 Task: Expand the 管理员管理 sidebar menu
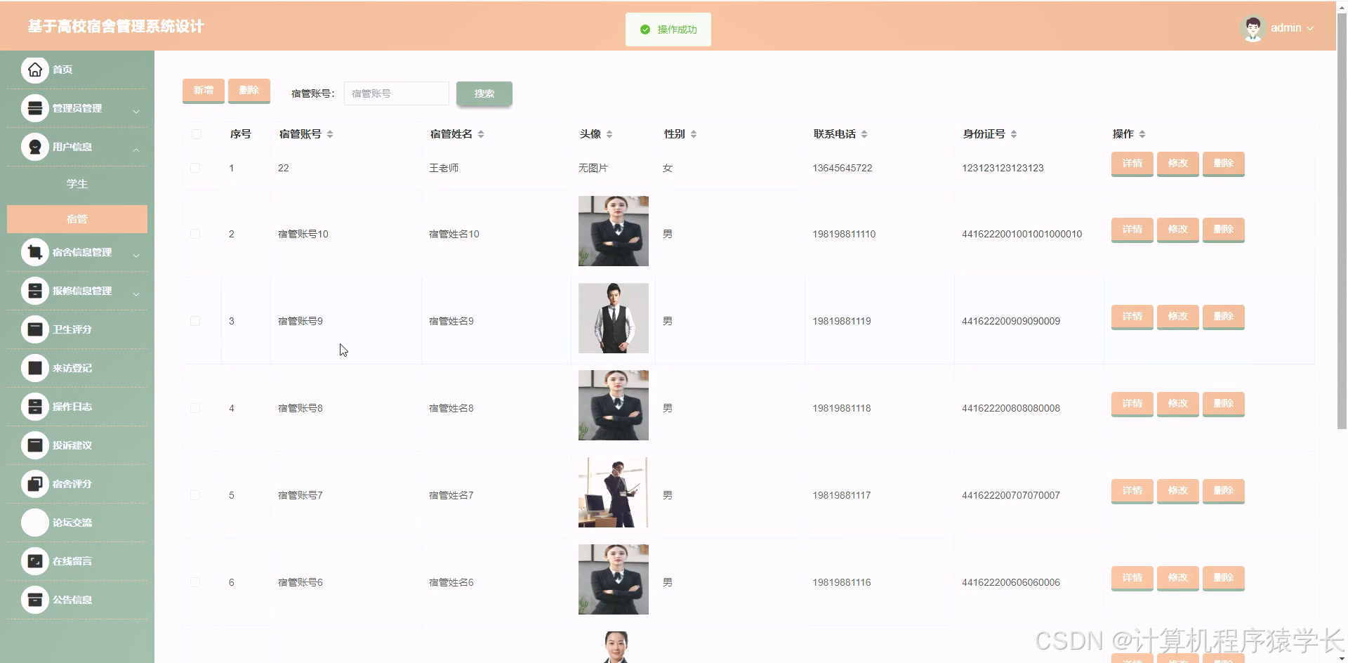click(x=137, y=110)
